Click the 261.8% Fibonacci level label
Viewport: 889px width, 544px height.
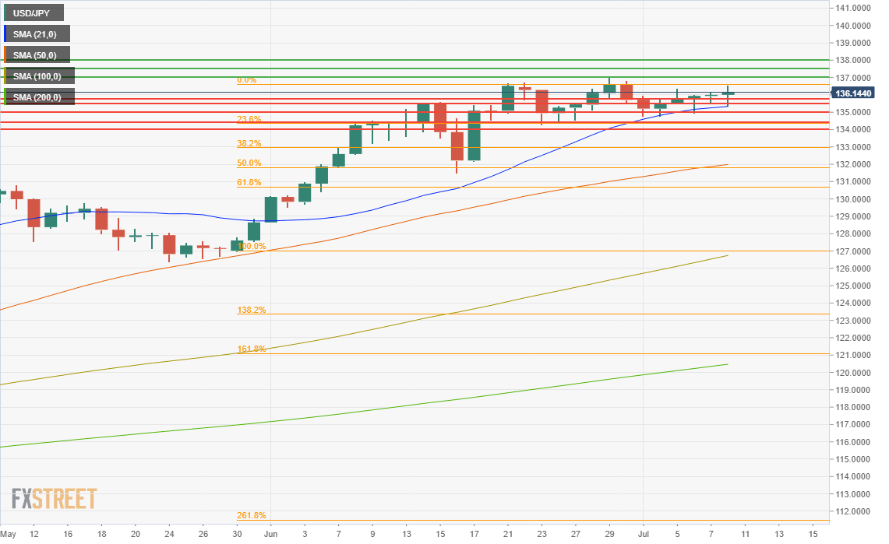(x=251, y=516)
